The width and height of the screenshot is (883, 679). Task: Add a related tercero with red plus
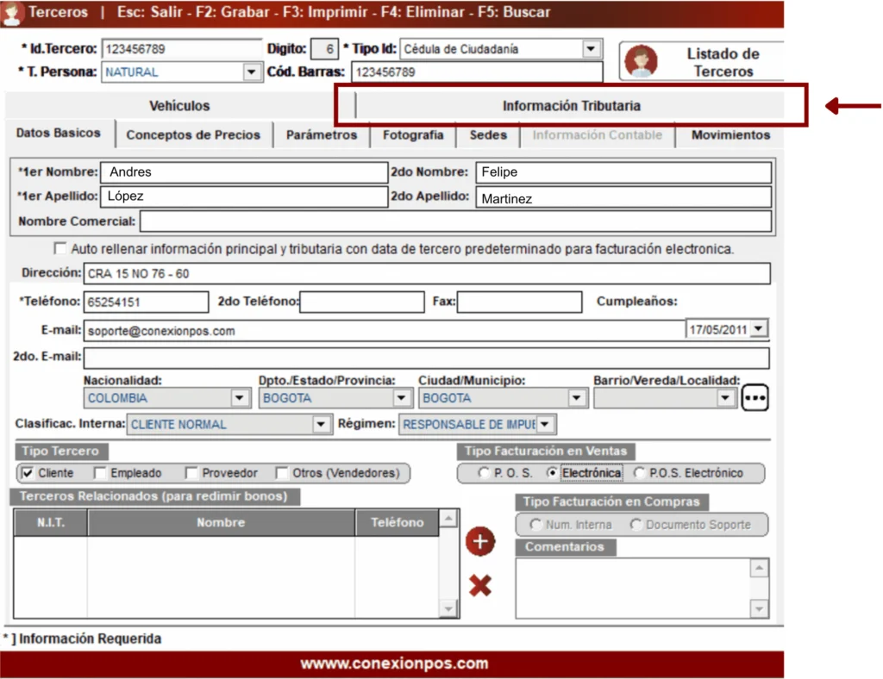pos(480,541)
